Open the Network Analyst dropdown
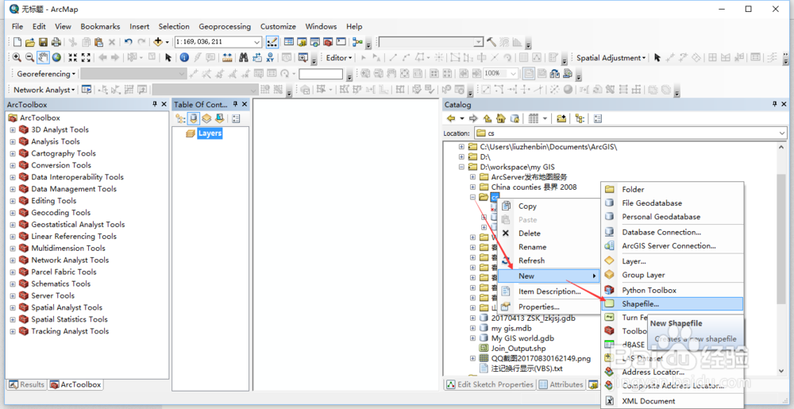Image resolution: width=794 pixels, height=409 pixels. pyautogui.click(x=44, y=90)
